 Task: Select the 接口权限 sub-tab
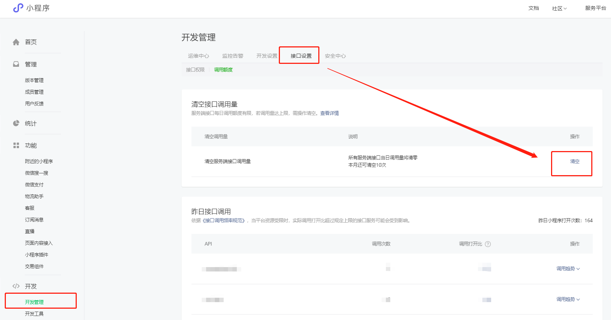coord(195,70)
